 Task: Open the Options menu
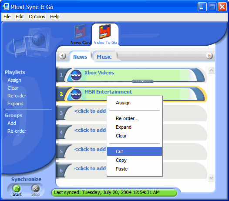[37, 17]
